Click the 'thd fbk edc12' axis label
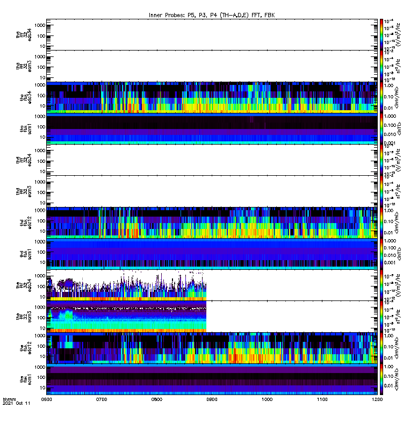403x430 pixels. [25, 223]
